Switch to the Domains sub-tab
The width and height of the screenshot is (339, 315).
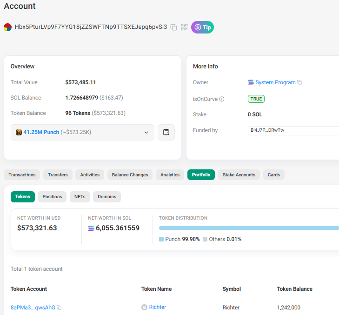(x=107, y=197)
